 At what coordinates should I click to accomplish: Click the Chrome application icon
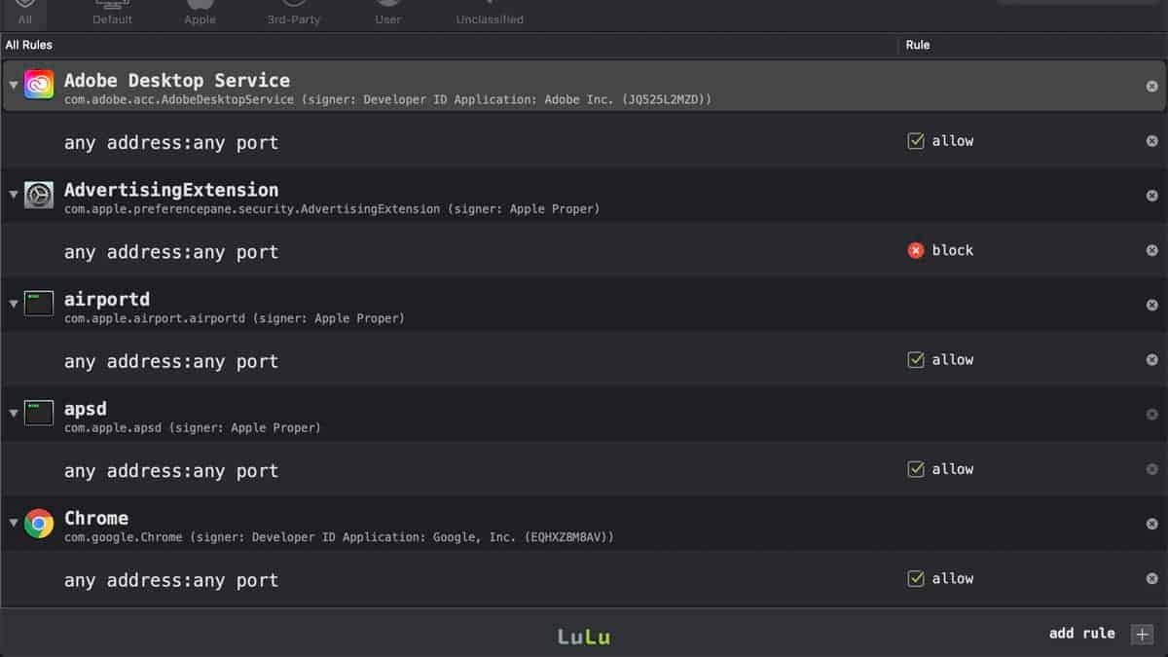[38, 523]
